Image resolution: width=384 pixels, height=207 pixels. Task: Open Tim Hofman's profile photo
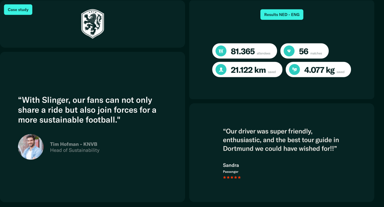coord(31,147)
